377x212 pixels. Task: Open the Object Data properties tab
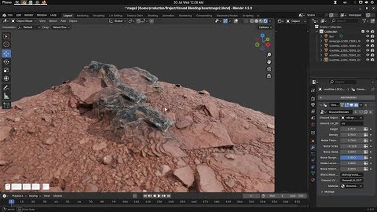[313, 173]
